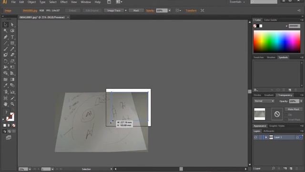Click the Embed button
Viewport: 305px width, 172px height.
coord(72,11)
